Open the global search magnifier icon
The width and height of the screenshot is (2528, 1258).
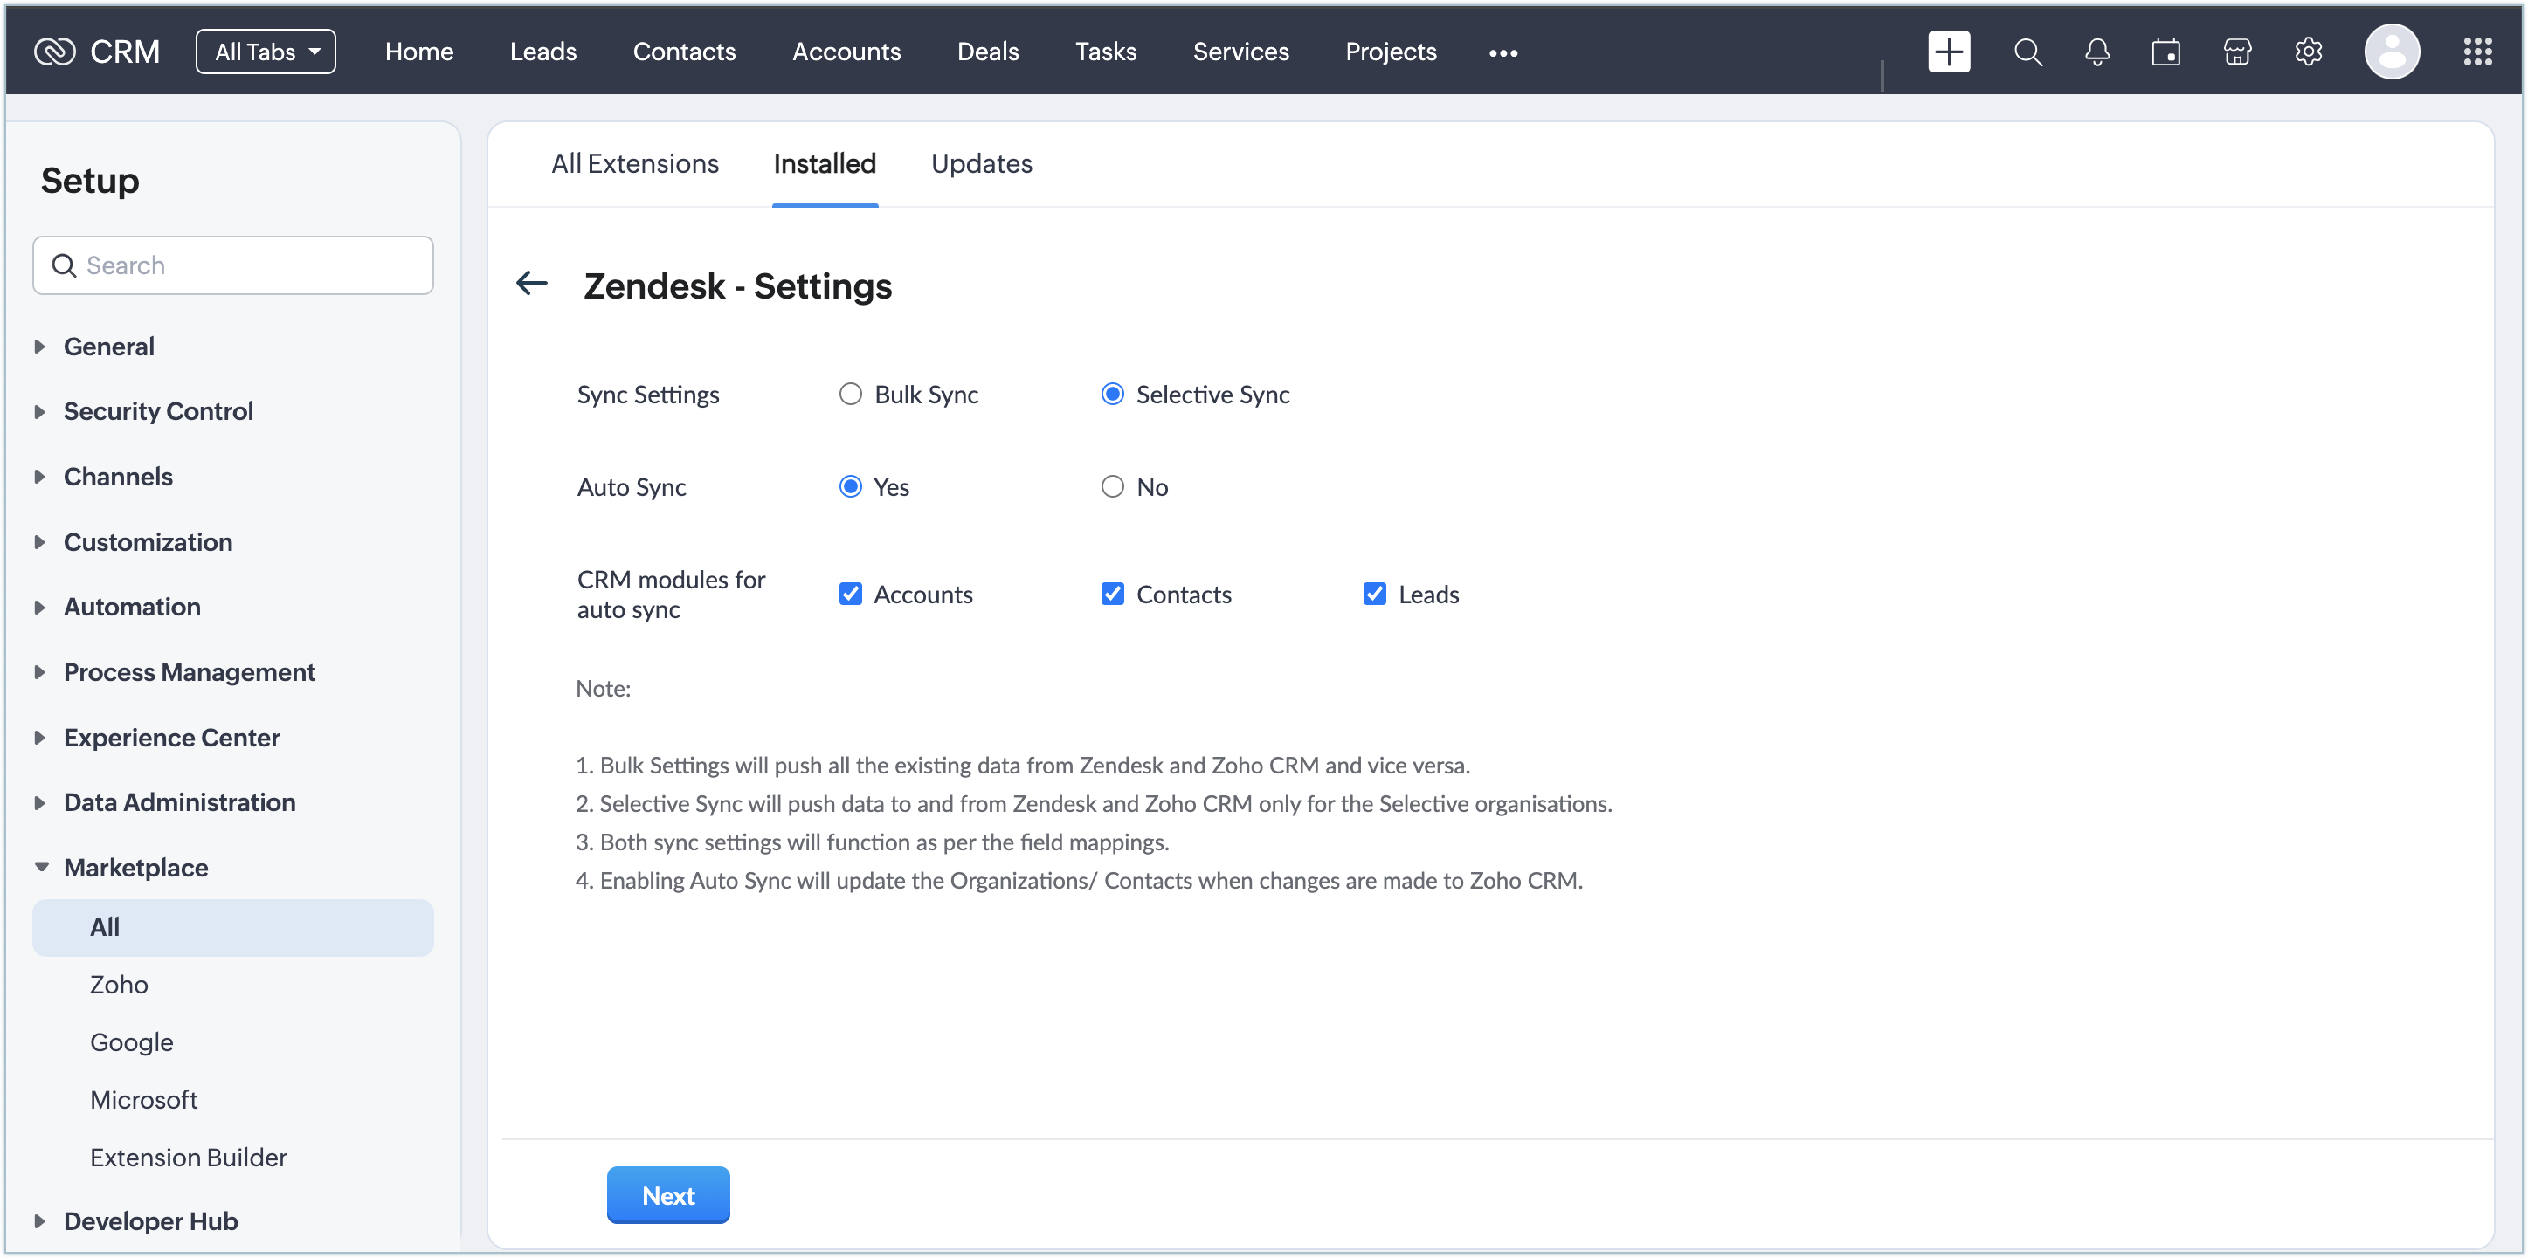click(x=2027, y=51)
